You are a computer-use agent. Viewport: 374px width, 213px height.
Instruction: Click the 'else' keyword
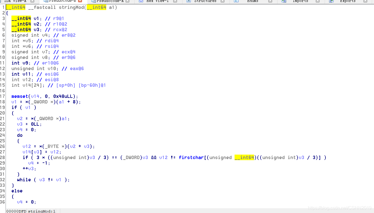pos(17,191)
